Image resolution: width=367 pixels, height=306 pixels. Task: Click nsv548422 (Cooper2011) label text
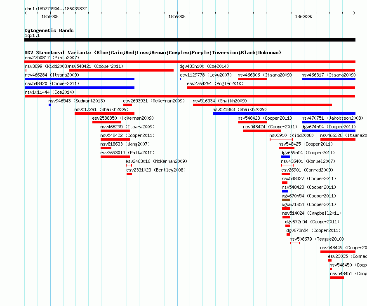[x=127, y=135]
